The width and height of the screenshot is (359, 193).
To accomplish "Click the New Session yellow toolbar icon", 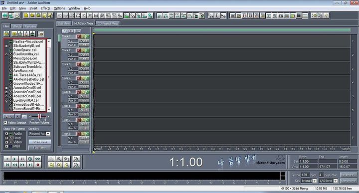I will (26, 15).
